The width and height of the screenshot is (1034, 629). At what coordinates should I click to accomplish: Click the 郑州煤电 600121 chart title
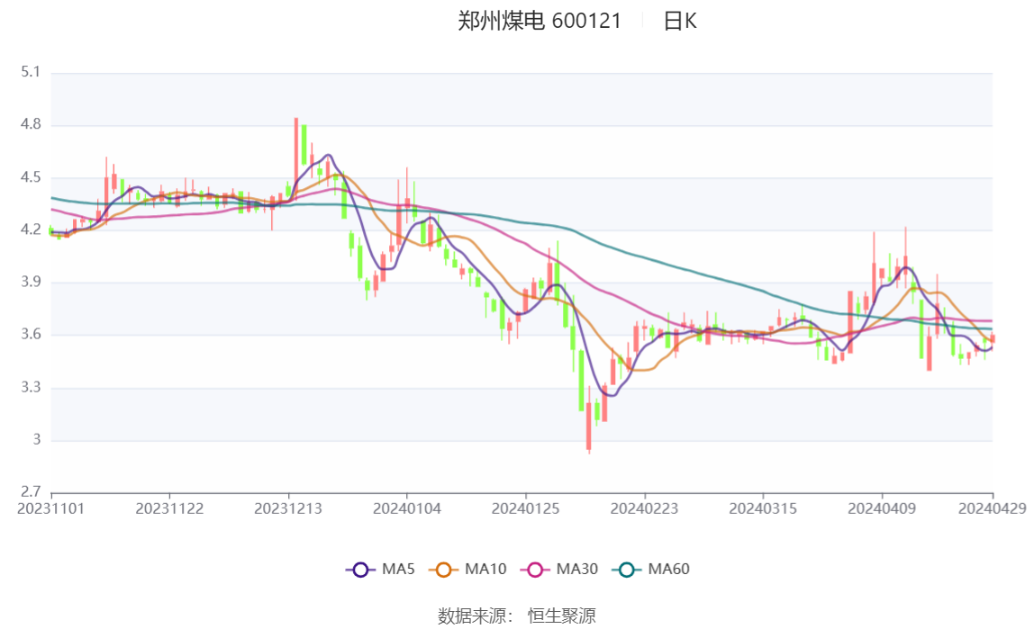540,22
